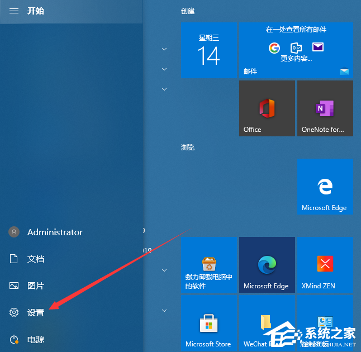Image resolution: width=361 pixels, height=352 pixels.
Task: Open legacy Microsoft Edge tile under 浏览
Action: click(325, 187)
